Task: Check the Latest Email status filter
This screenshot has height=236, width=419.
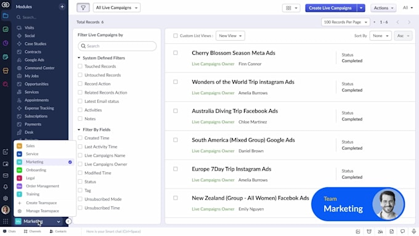Action: point(80,101)
